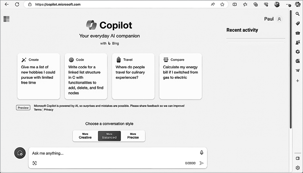This screenshot has height=173, width=303.
Task: Choose the Travel culinary experiences suggestion card
Action: [133, 76]
